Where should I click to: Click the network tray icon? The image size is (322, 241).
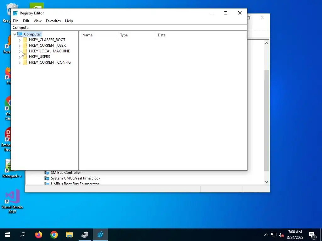(x=274, y=235)
